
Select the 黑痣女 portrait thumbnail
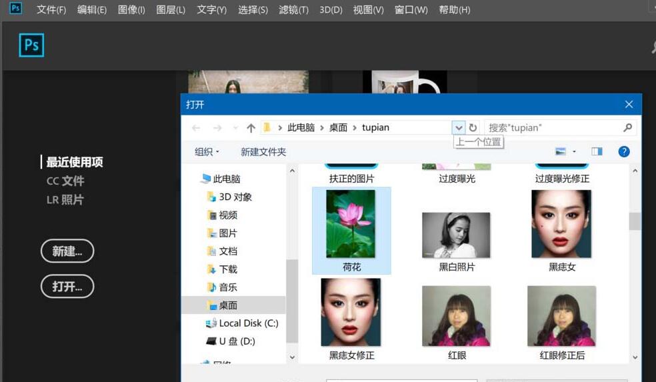tap(561, 224)
